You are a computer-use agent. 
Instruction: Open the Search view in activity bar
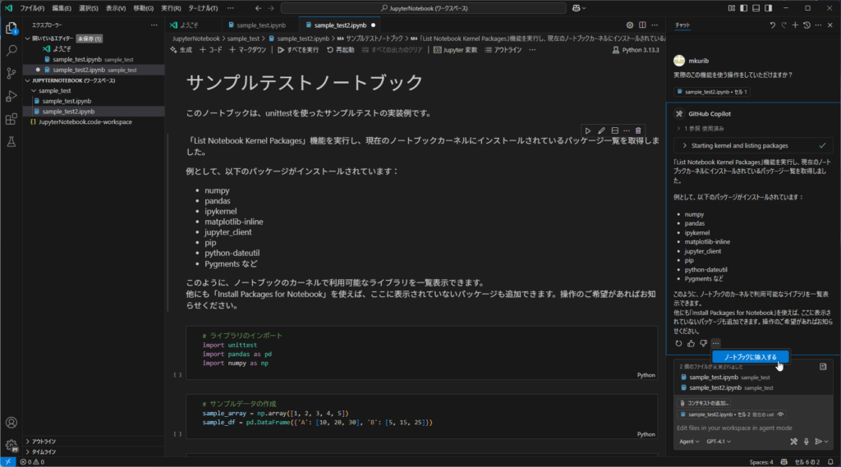(11, 51)
